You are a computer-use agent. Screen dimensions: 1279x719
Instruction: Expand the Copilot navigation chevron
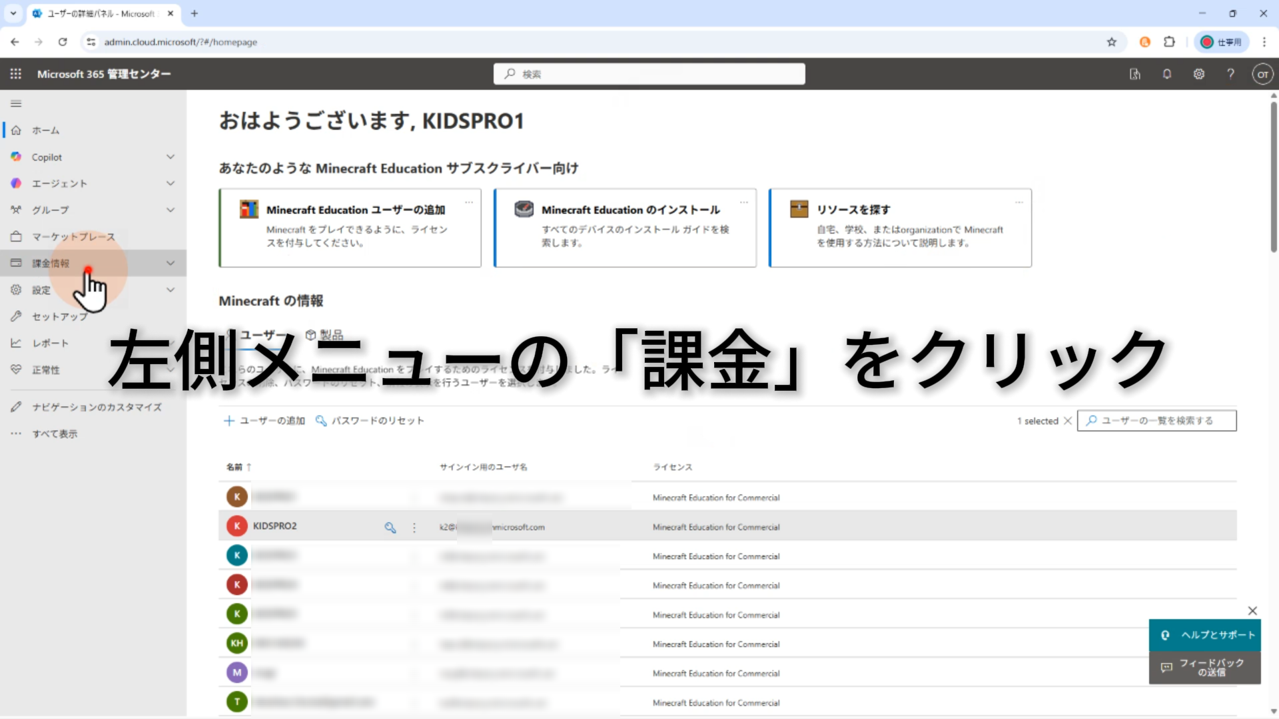(x=171, y=157)
